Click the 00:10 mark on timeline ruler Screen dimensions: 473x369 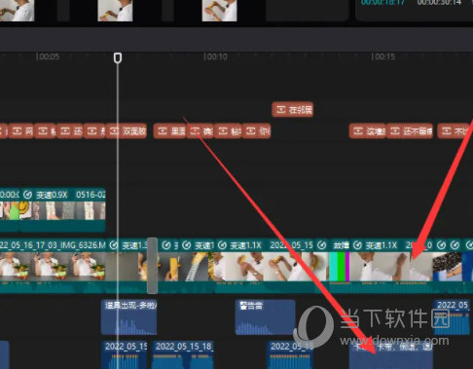click(x=216, y=56)
